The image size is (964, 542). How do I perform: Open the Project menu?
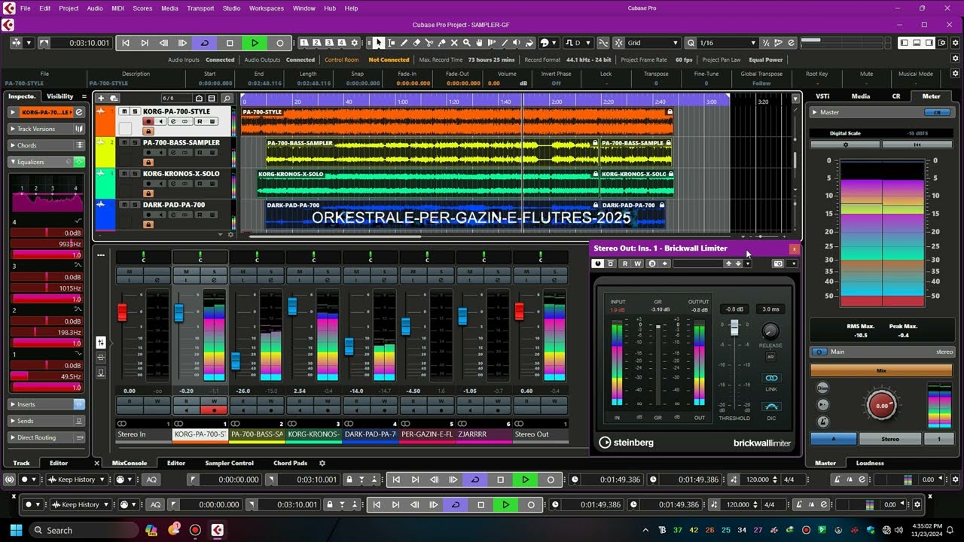coord(69,8)
